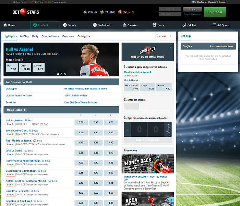Screen dimensions: 240x206
Task: Click the Cricket bat icon
Action: 184,25
